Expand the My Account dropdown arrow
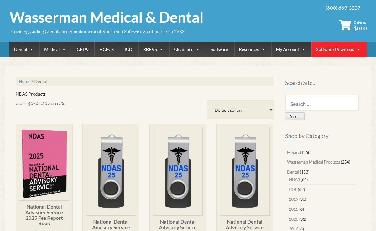Screen dimensions: 376x231 click(303, 50)
